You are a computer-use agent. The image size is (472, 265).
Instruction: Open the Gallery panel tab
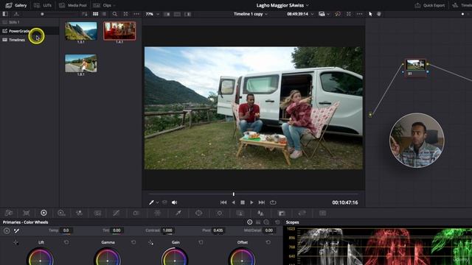16,5
